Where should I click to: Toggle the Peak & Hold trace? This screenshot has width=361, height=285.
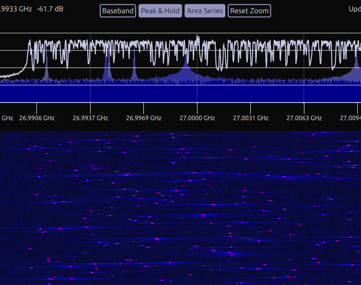(x=160, y=11)
